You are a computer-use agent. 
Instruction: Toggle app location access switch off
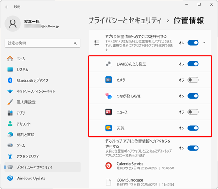click(193, 43)
